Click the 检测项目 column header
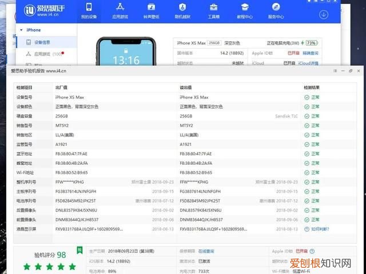The image size is (366, 274). (x=24, y=88)
